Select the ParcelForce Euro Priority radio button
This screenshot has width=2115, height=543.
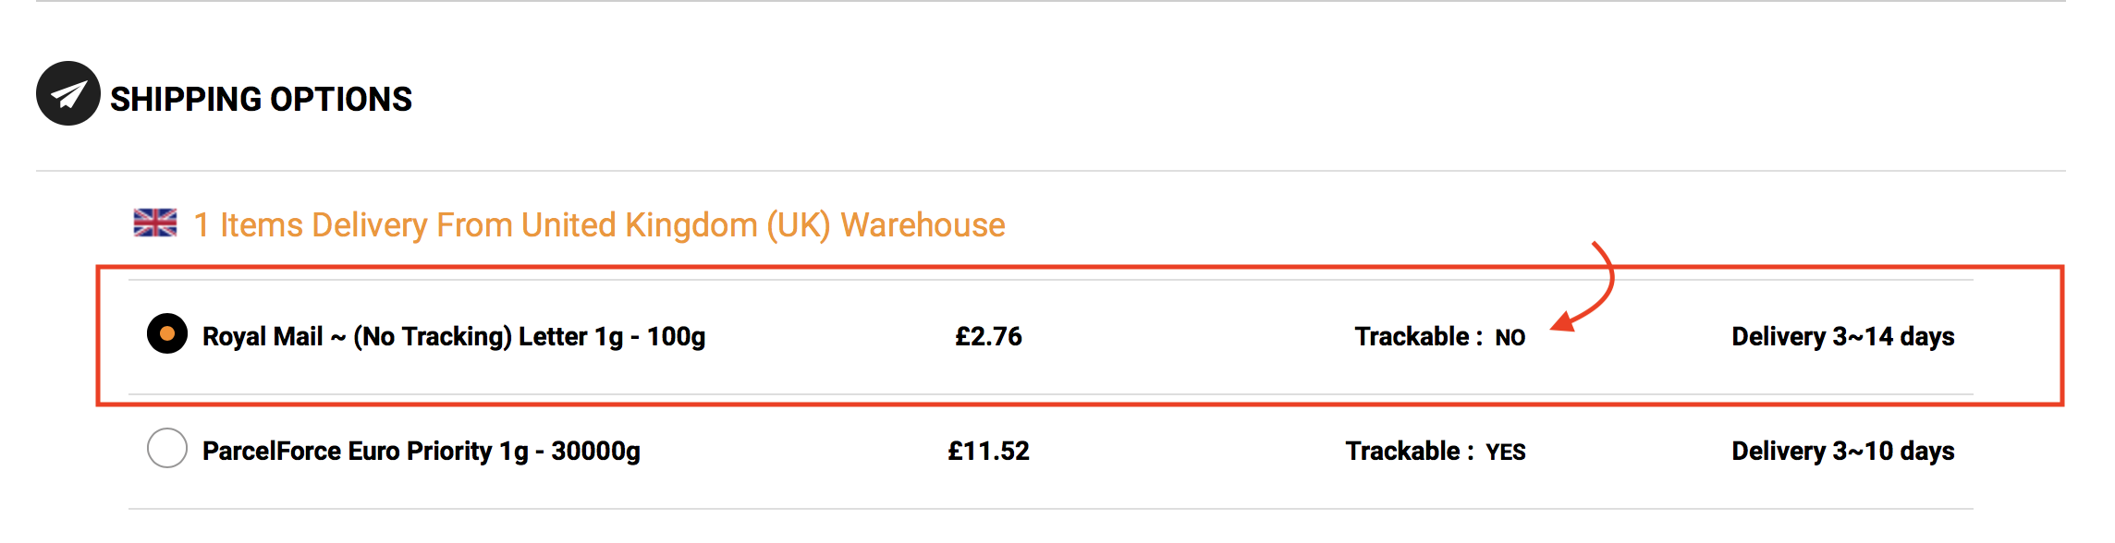click(167, 448)
